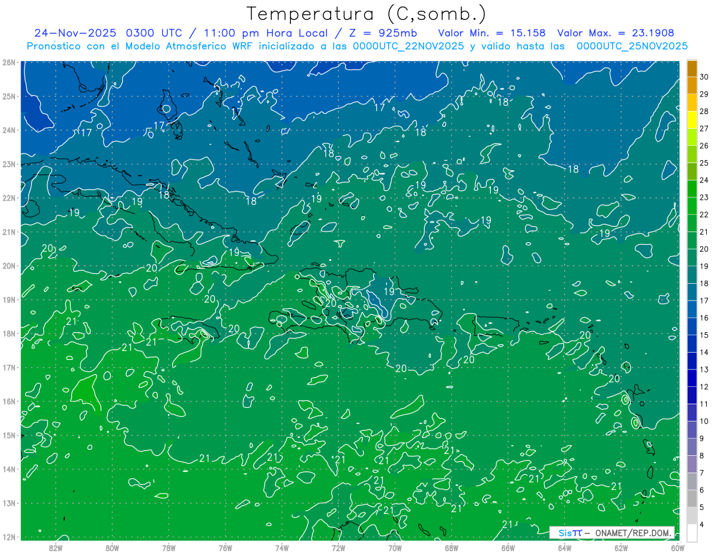Click the "24-Nov-2025 0300 UTC" forecast date text
The image size is (720, 556).
pos(109,33)
